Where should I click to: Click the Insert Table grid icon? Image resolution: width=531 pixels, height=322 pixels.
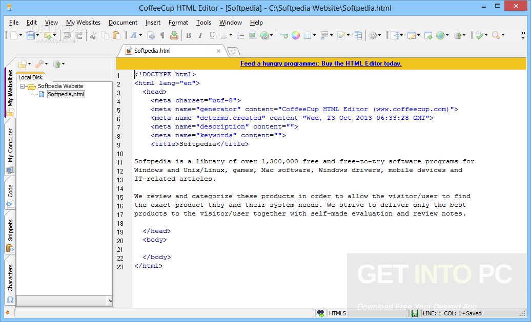(x=308, y=35)
